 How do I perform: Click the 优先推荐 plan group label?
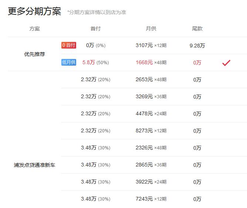tap(34, 54)
